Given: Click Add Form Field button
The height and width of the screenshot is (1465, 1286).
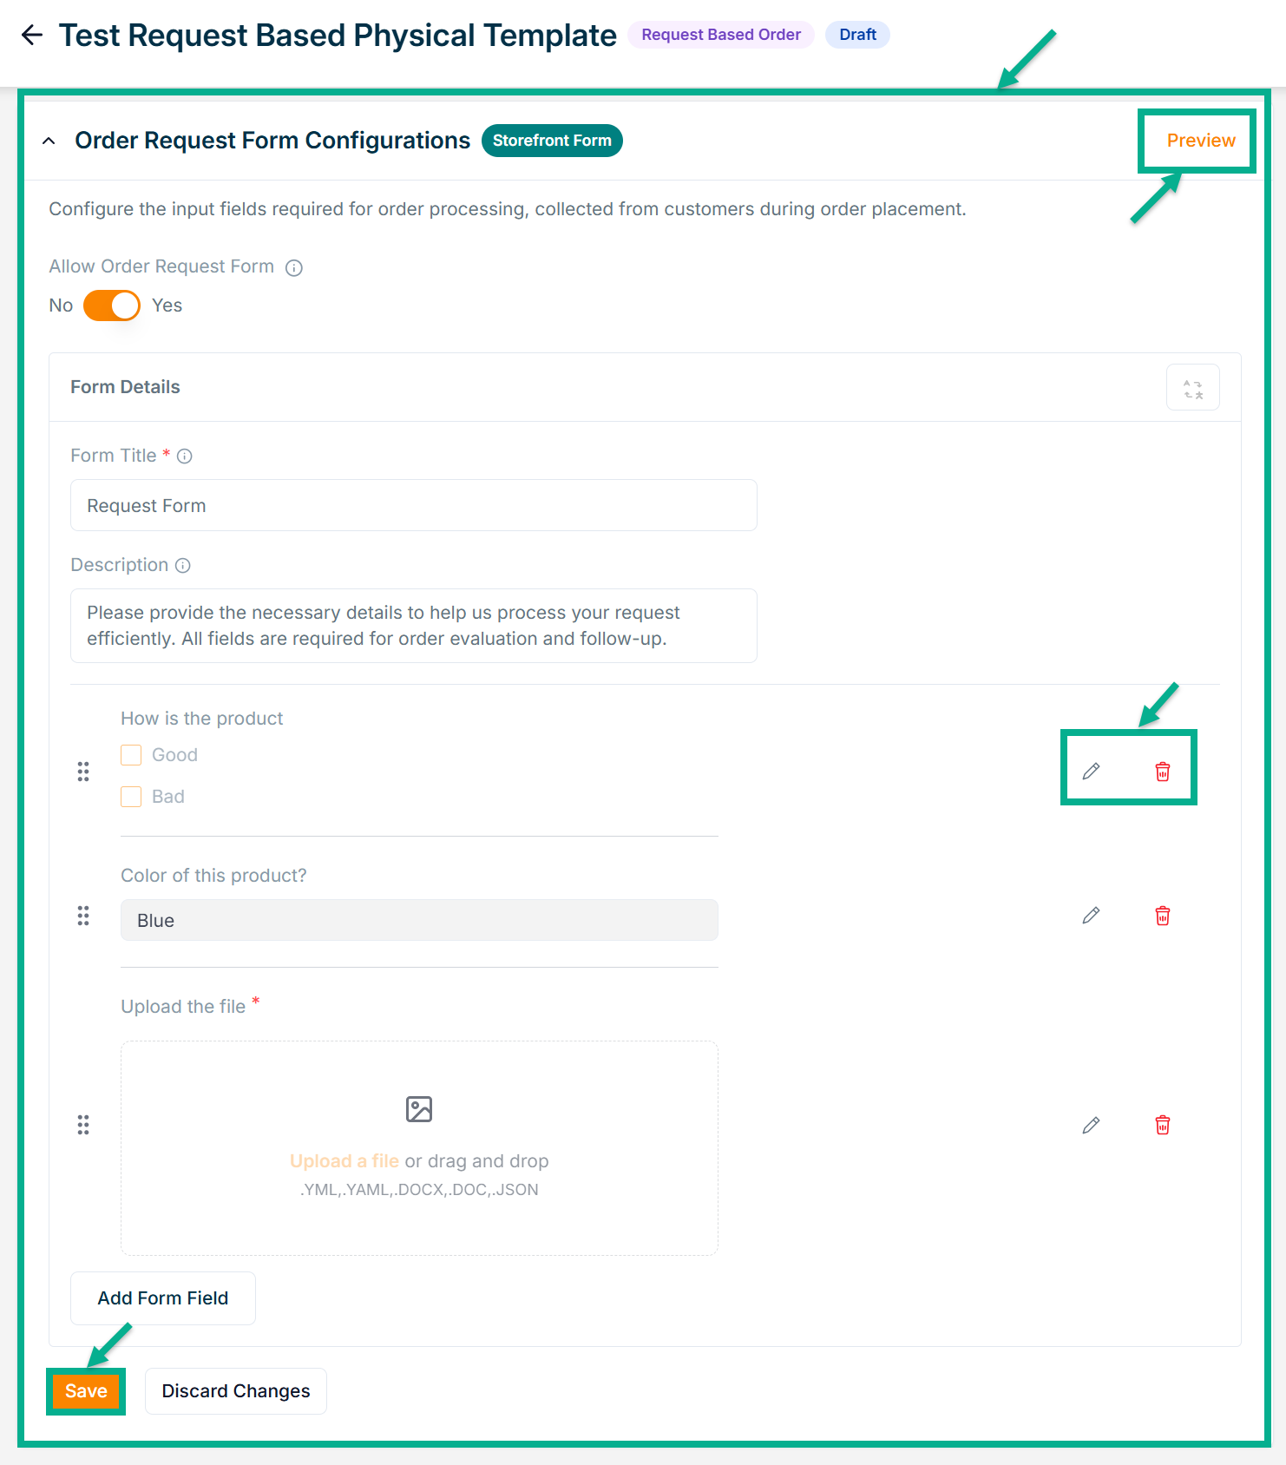Looking at the screenshot, I should pos(163,1298).
